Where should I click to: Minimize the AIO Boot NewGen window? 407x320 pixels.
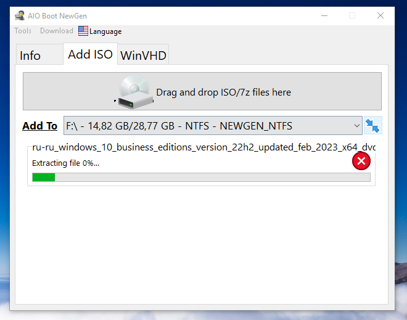(324, 15)
